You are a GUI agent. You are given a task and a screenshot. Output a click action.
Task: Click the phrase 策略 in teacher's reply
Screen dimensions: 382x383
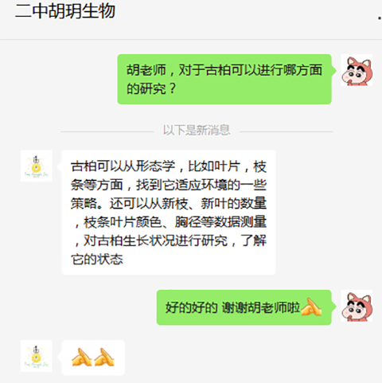(x=84, y=204)
